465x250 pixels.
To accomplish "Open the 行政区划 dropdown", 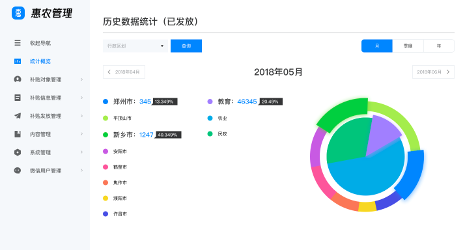I will (x=135, y=46).
